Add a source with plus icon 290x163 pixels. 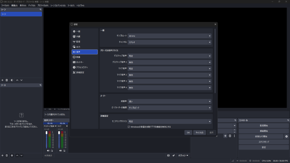click(2, 155)
